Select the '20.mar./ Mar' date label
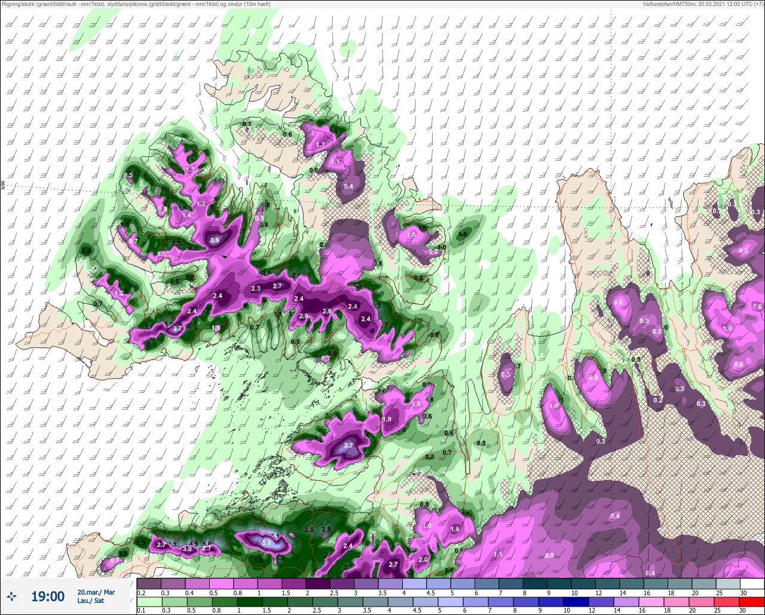Image resolution: width=765 pixels, height=615 pixels. point(96,592)
